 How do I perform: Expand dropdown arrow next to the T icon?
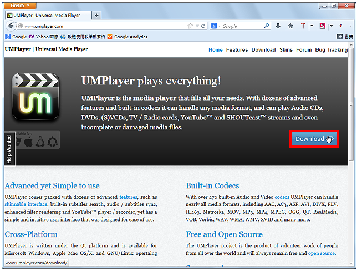(312, 26)
